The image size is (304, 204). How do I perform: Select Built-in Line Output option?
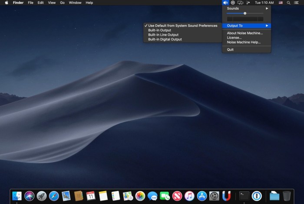163,35
